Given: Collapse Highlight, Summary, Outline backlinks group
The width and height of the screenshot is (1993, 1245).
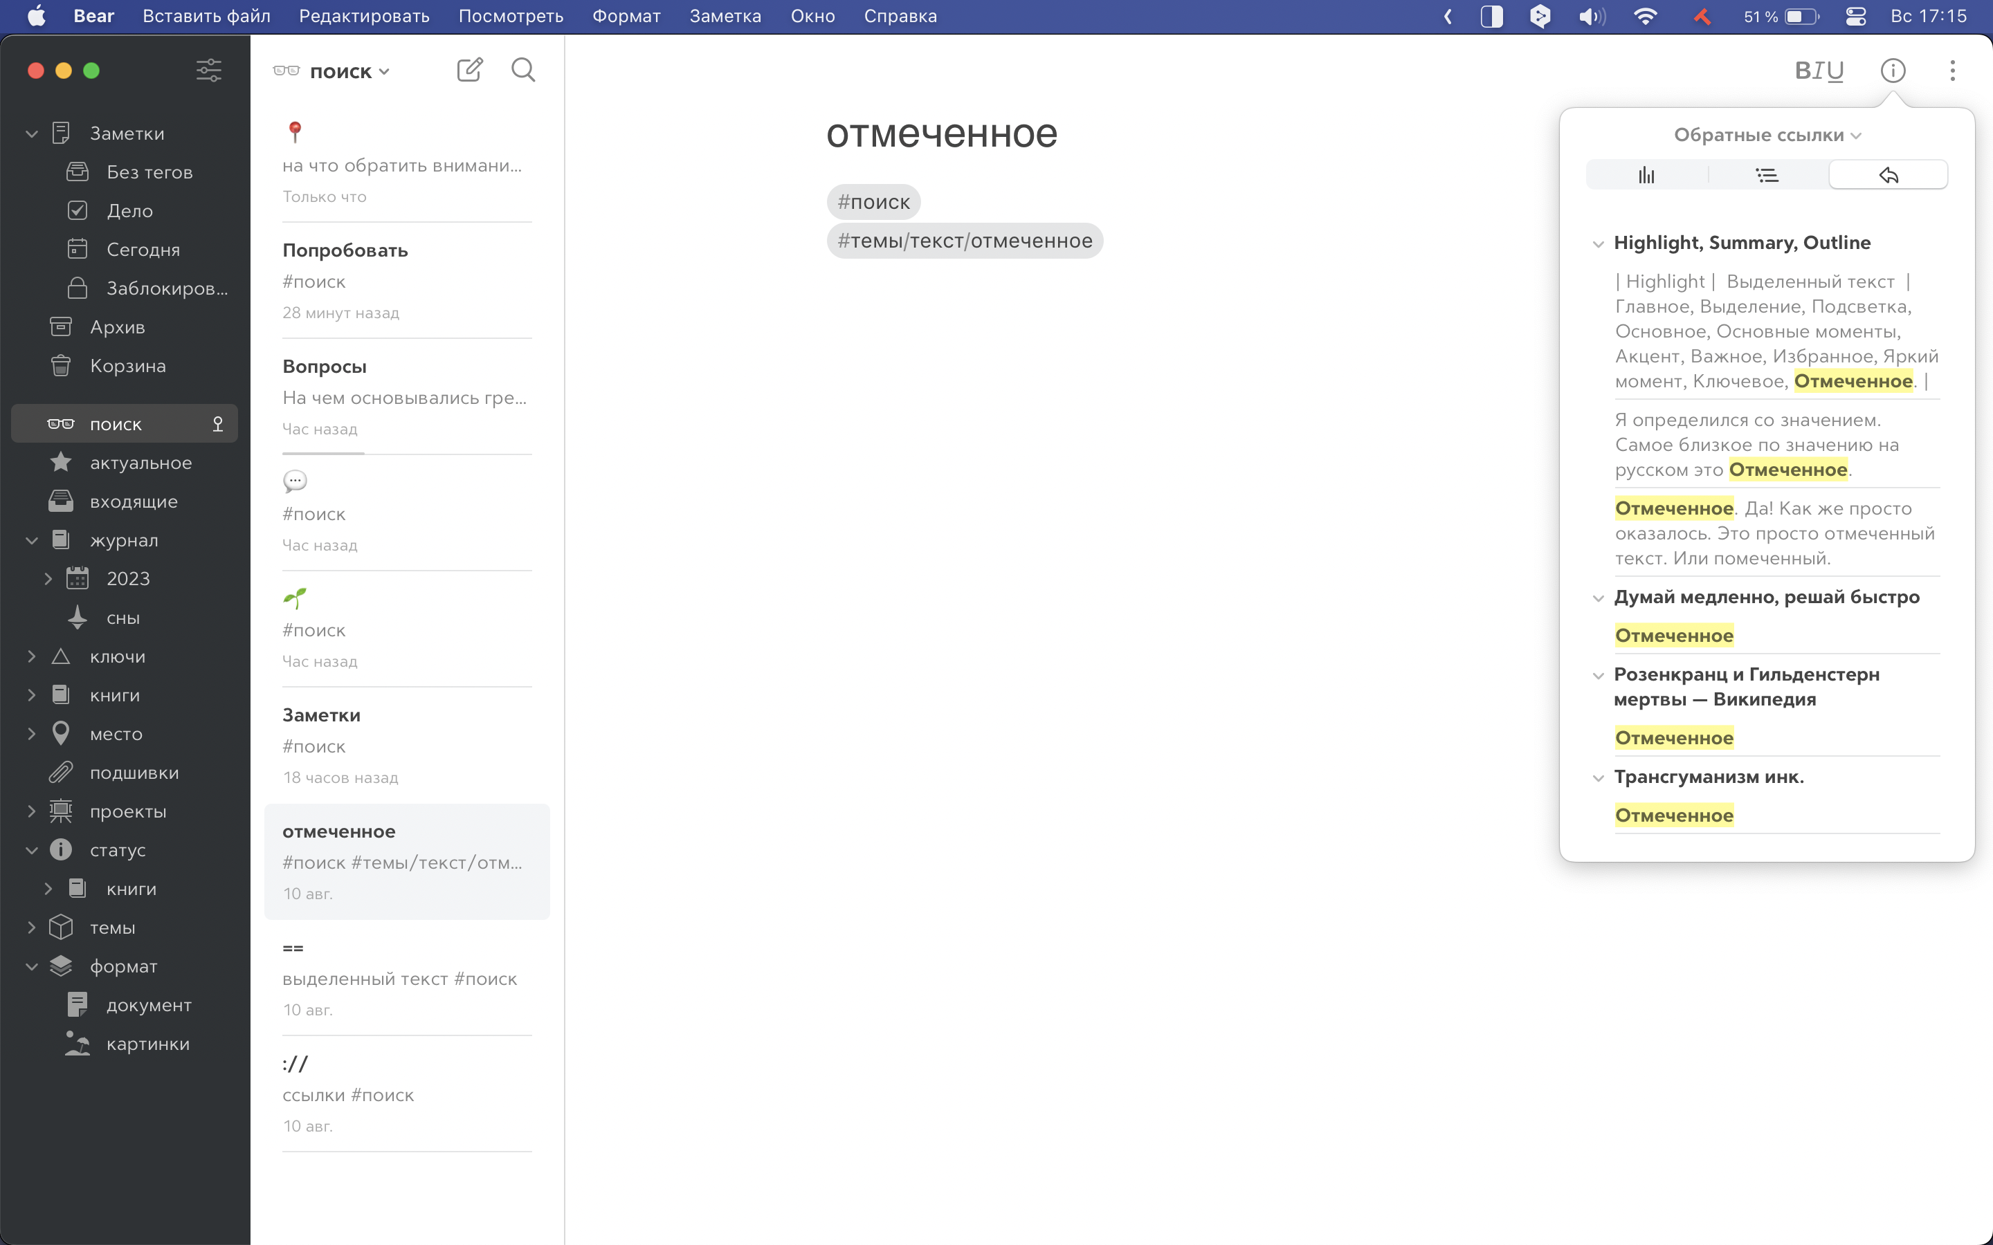Looking at the screenshot, I should (x=1598, y=243).
